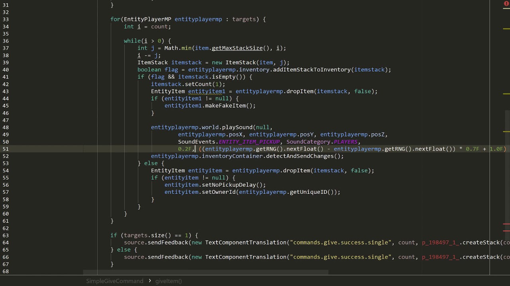510x286 pixels.
Task: Click the commands.give.success.single string on line 64
Action: [341, 242]
